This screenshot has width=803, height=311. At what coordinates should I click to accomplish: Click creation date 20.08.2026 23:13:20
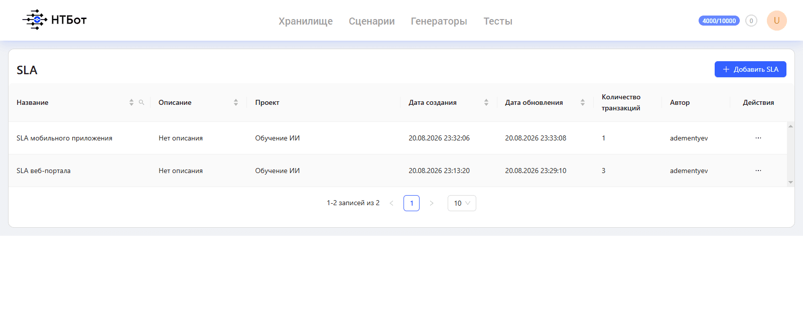[x=439, y=171]
